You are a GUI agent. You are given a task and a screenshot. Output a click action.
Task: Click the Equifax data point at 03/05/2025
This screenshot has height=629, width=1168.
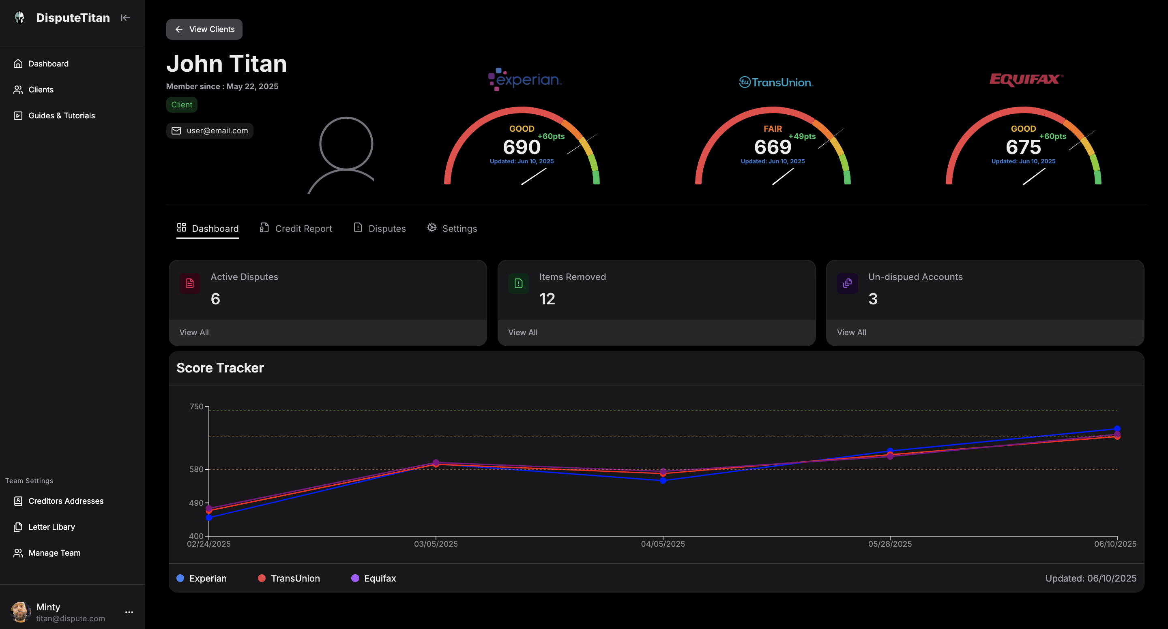click(x=436, y=462)
